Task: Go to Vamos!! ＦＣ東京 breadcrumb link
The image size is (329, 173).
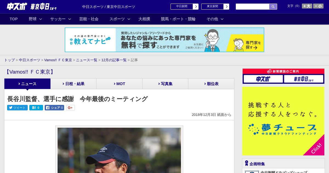Action: [x=58, y=60]
